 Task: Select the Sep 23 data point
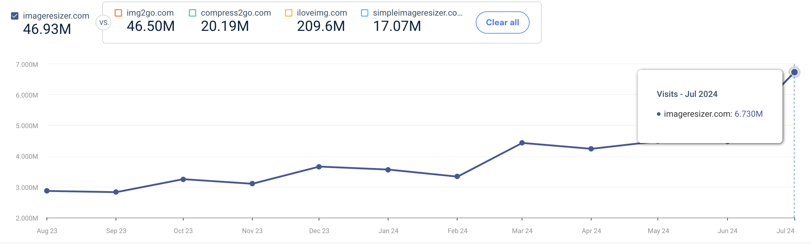coord(116,192)
